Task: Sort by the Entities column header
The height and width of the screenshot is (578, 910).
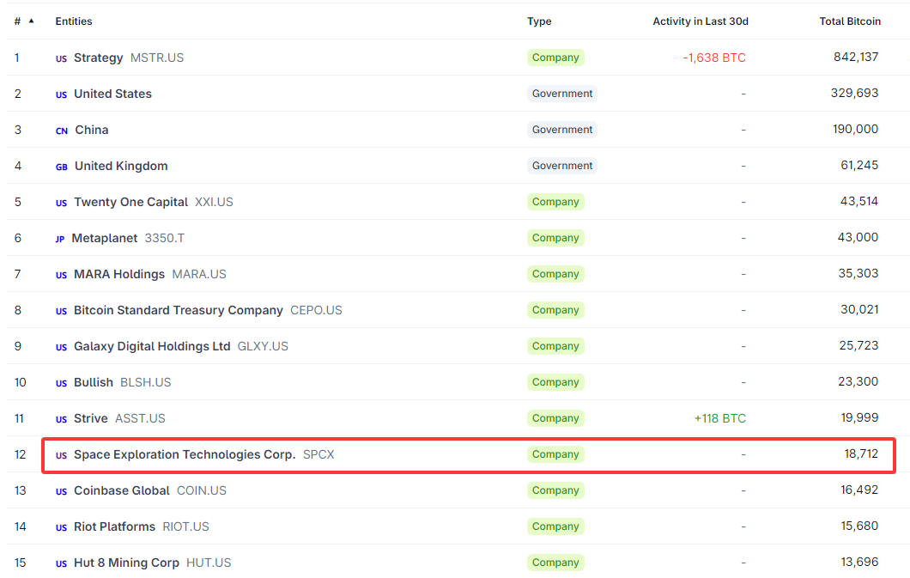Action: (x=74, y=21)
